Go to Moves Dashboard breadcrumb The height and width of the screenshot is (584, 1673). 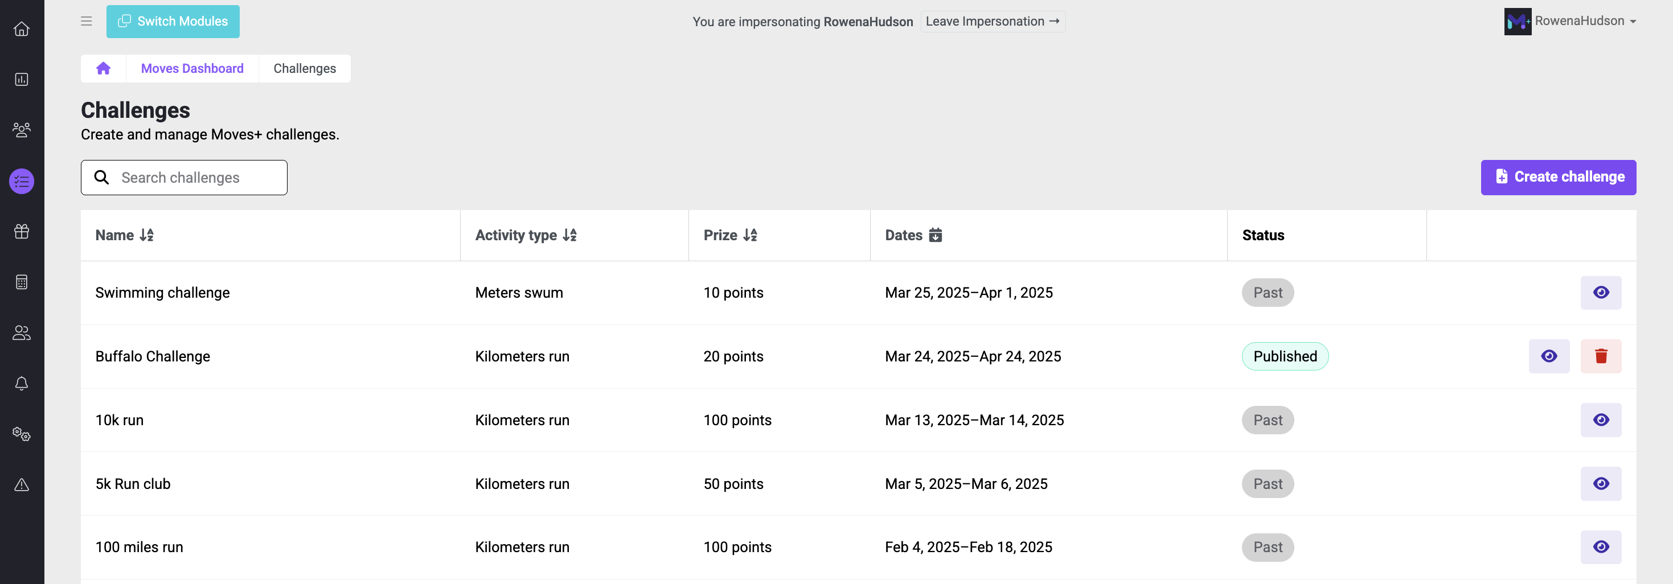click(191, 69)
